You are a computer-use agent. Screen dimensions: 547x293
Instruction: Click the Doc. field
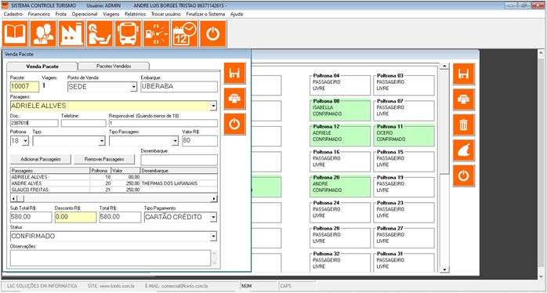[34, 123]
